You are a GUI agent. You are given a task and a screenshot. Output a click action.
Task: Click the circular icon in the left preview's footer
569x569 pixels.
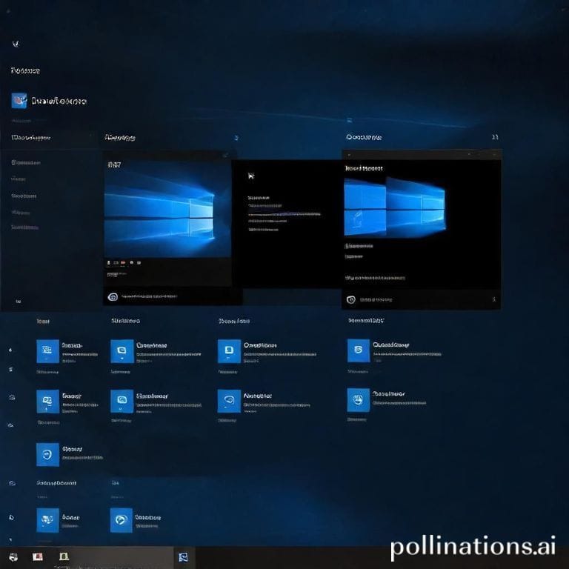point(113,297)
